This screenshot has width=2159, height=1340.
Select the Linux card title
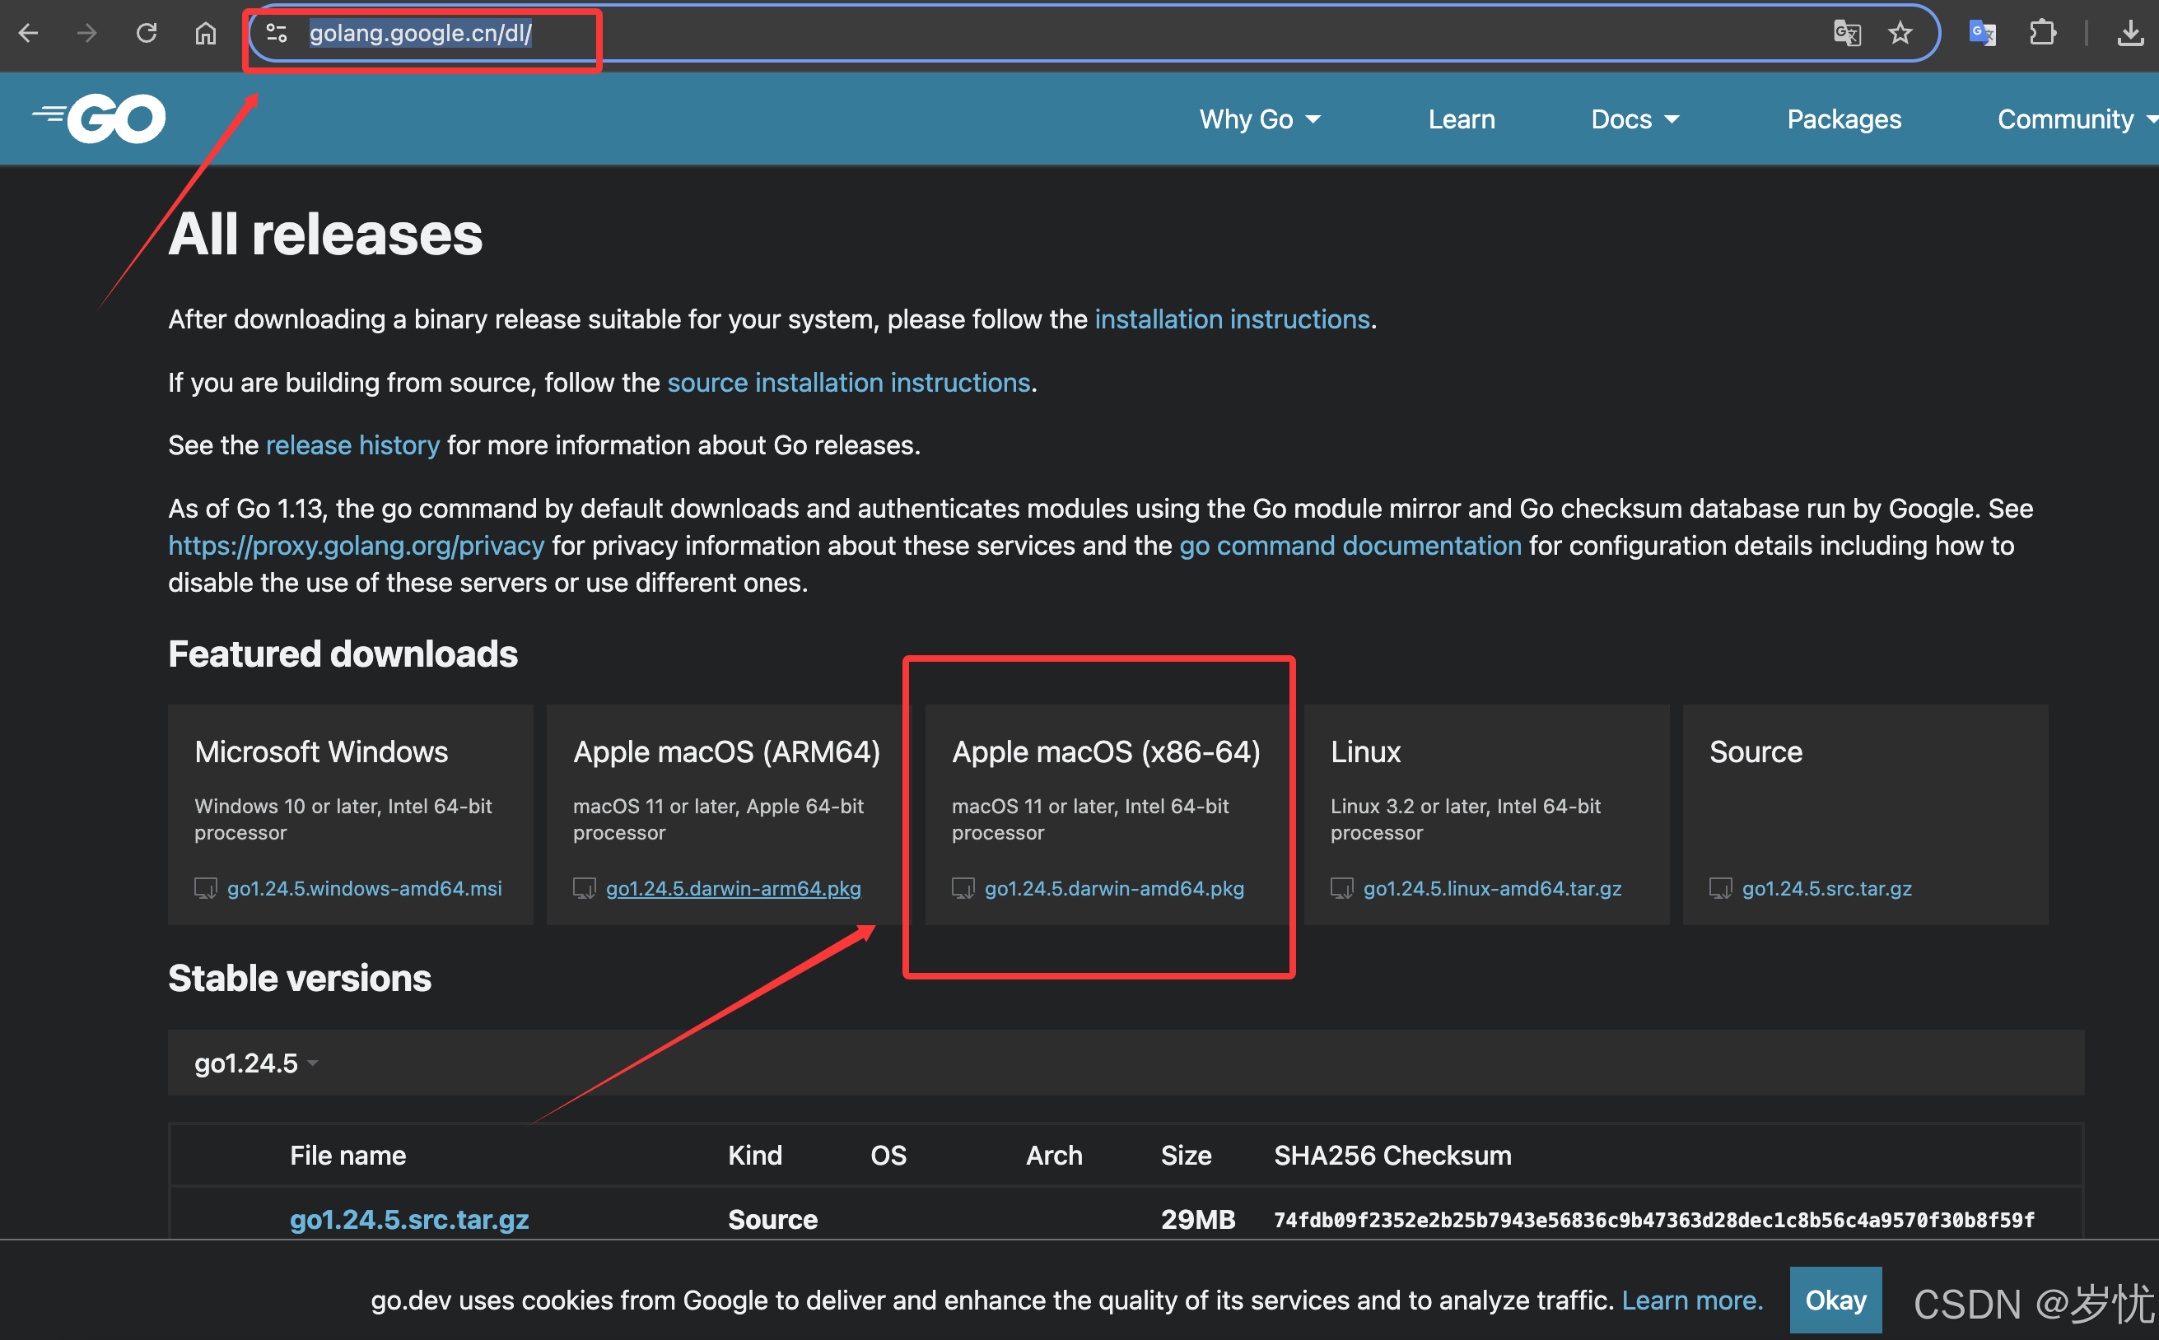point(1365,751)
